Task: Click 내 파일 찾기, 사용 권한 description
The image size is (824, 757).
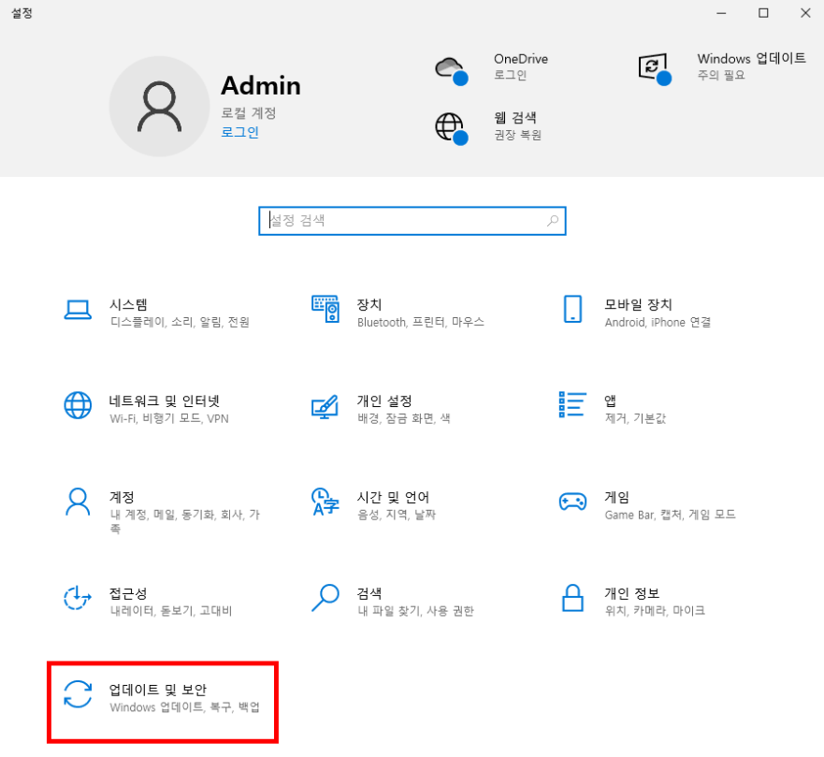Action: [415, 611]
